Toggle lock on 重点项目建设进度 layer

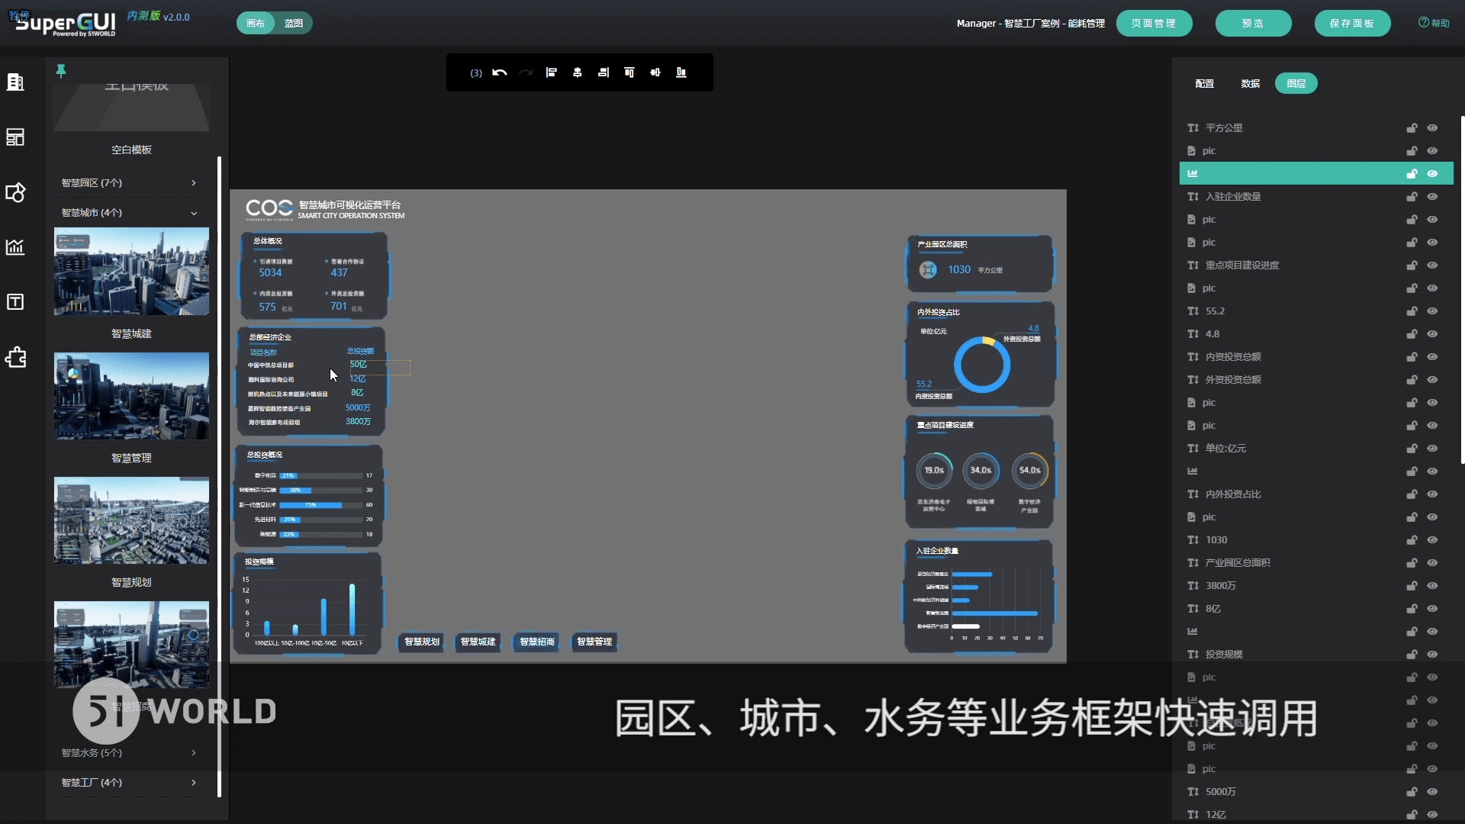[x=1412, y=266]
